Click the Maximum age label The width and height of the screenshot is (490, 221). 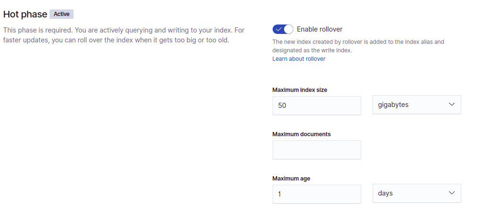click(x=291, y=178)
